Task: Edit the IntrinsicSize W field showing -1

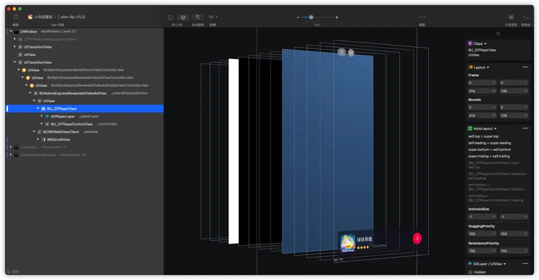Action: pyautogui.click(x=482, y=217)
